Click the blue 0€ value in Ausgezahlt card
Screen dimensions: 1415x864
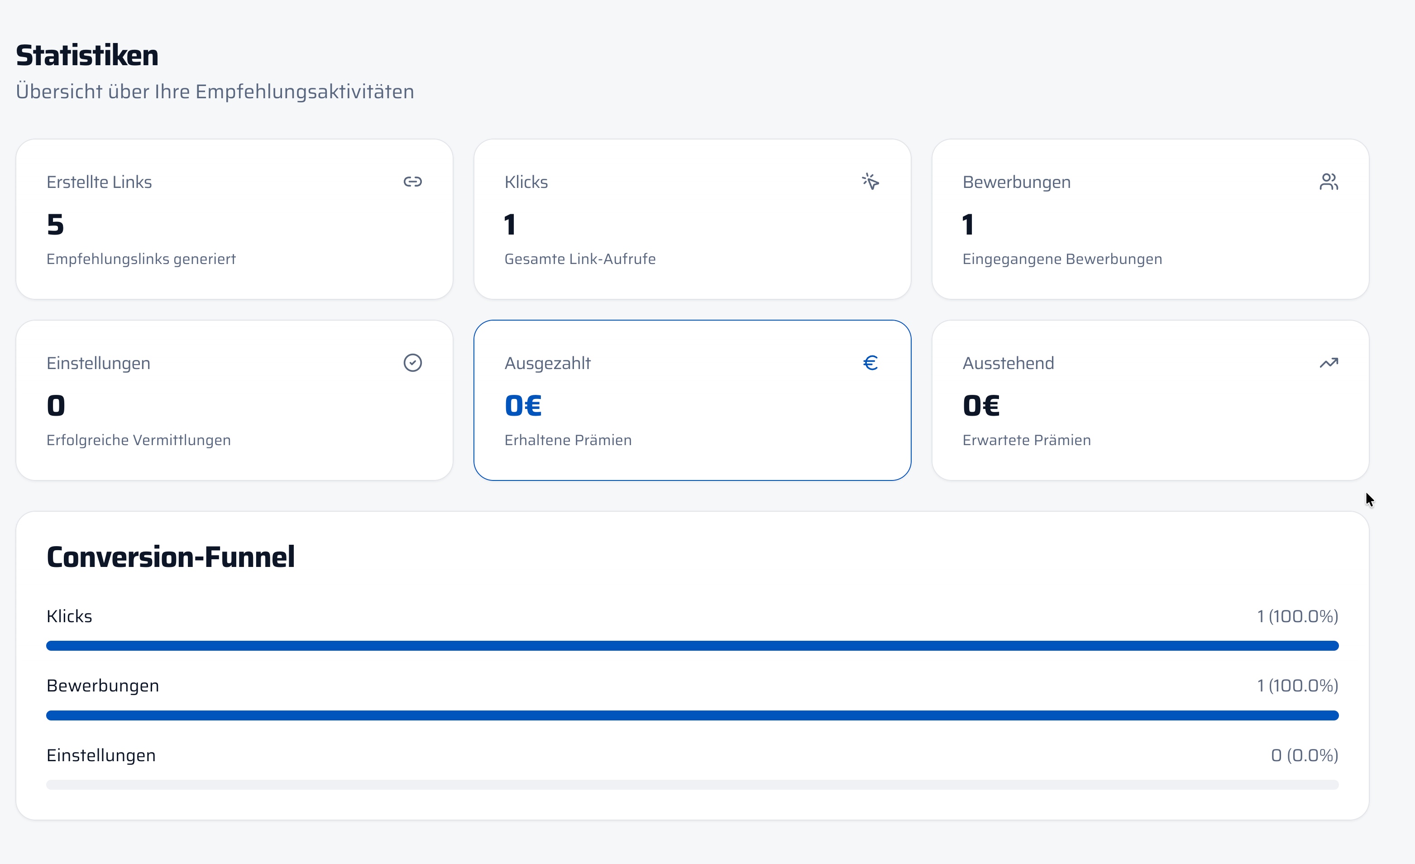coord(523,406)
